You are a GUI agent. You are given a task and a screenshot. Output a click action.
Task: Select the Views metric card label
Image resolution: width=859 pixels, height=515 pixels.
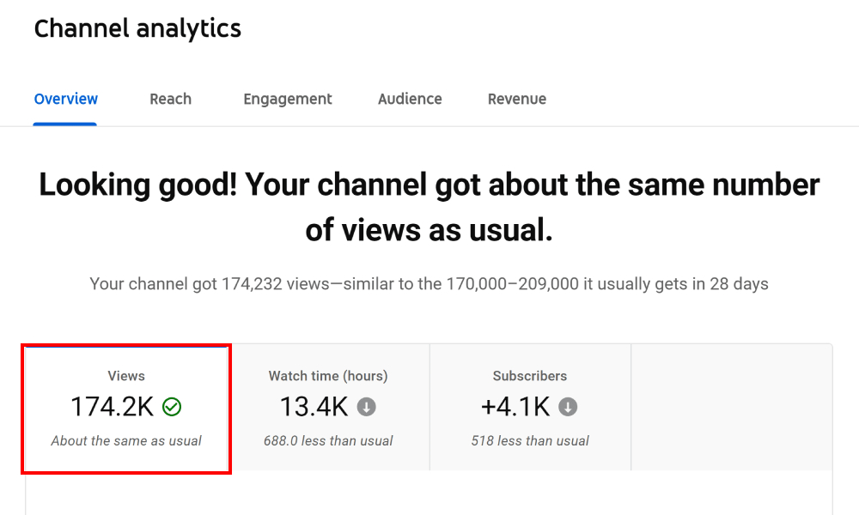coord(126,376)
